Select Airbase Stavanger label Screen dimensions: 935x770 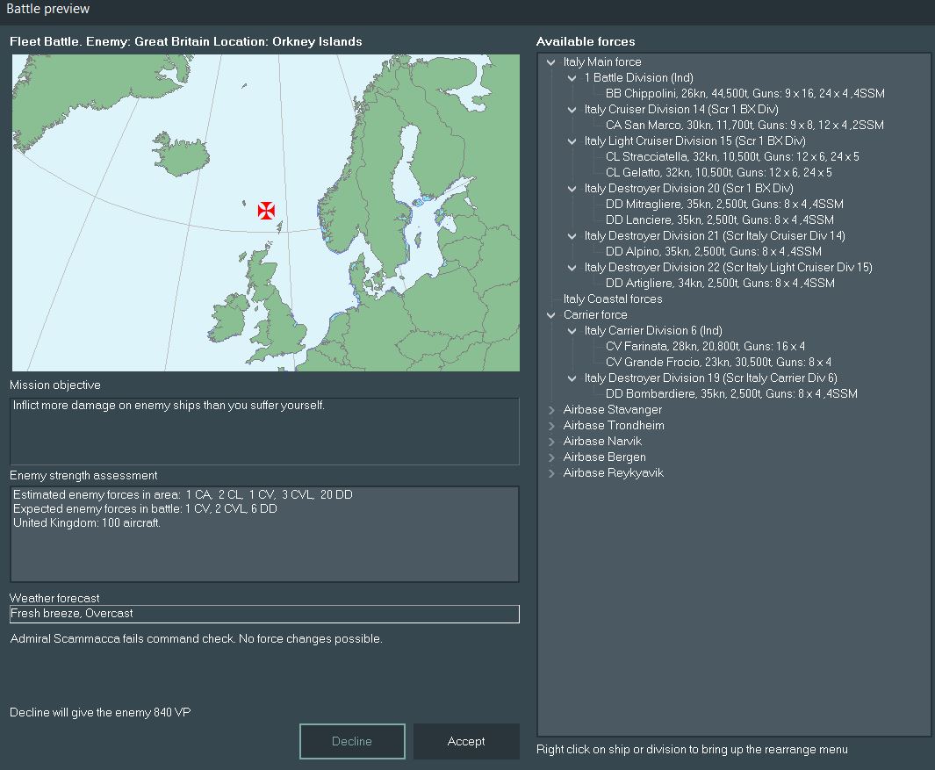613,410
